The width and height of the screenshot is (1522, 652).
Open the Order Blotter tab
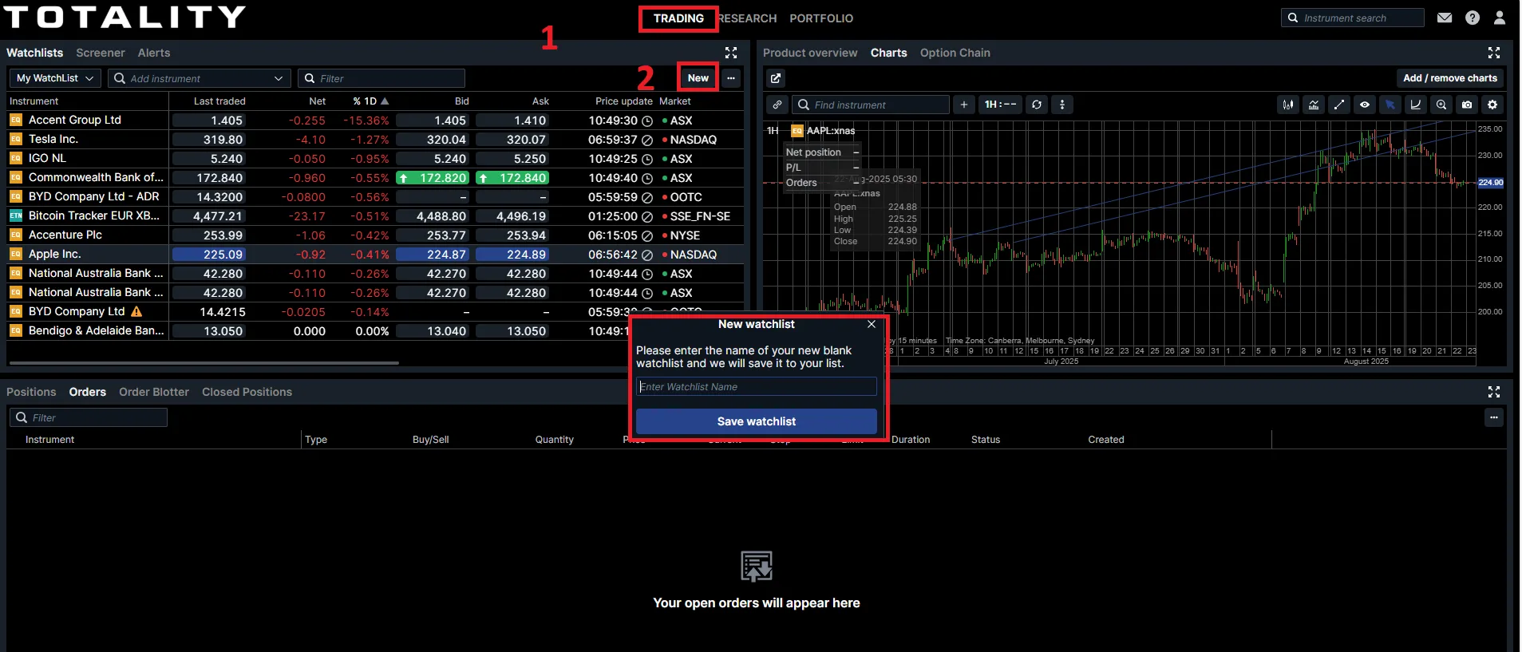[x=154, y=392]
